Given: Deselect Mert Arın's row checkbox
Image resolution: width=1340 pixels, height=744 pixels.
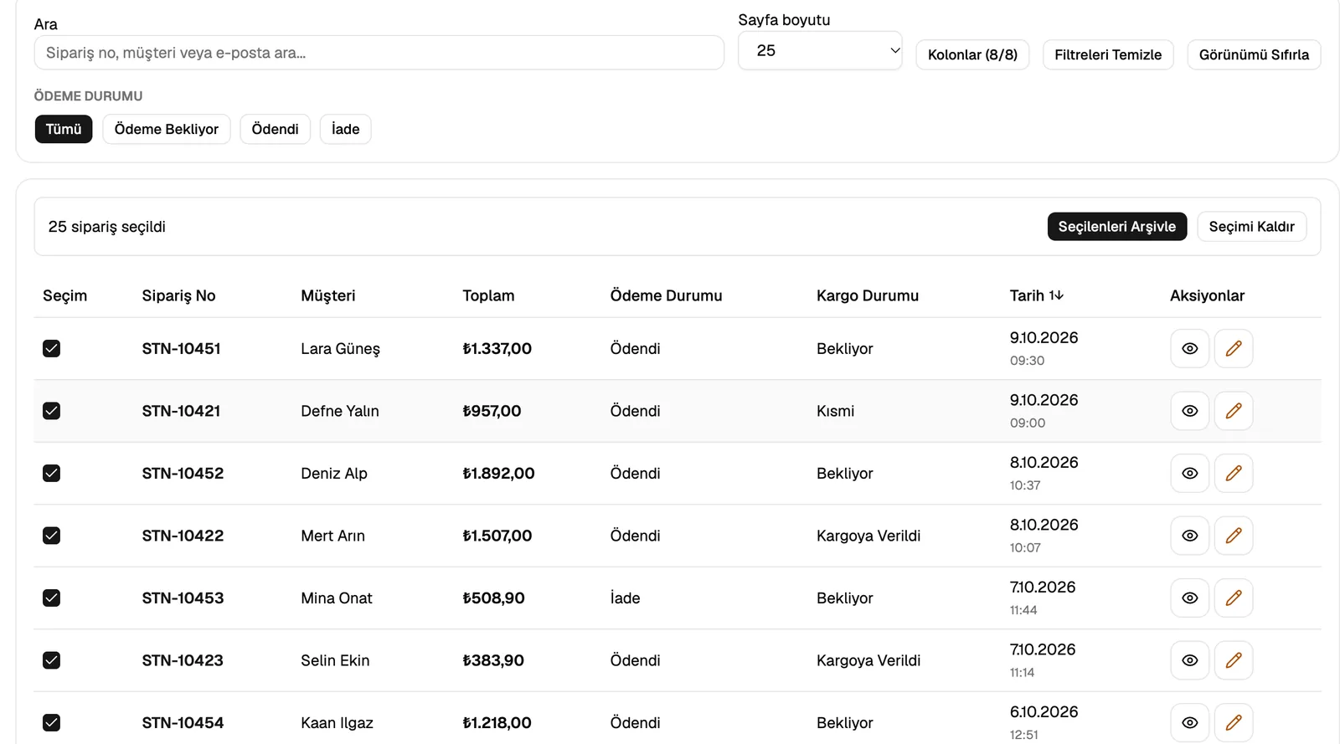Looking at the screenshot, I should click(51, 536).
